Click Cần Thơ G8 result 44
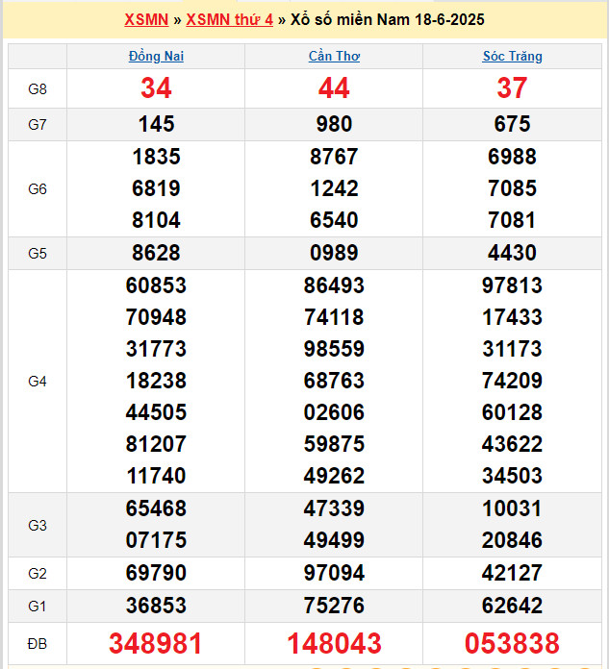Image resolution: width=609 pixels, height=669 pixels. coord(334,88)
